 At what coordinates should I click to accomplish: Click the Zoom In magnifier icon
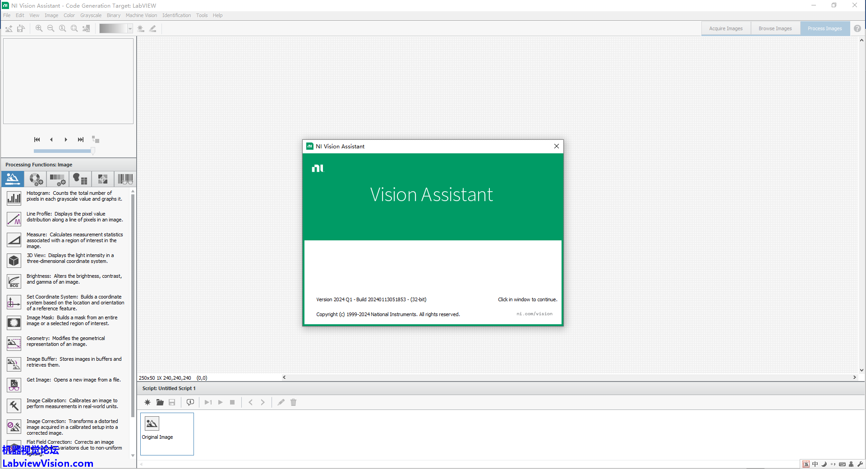coord(39,28)
